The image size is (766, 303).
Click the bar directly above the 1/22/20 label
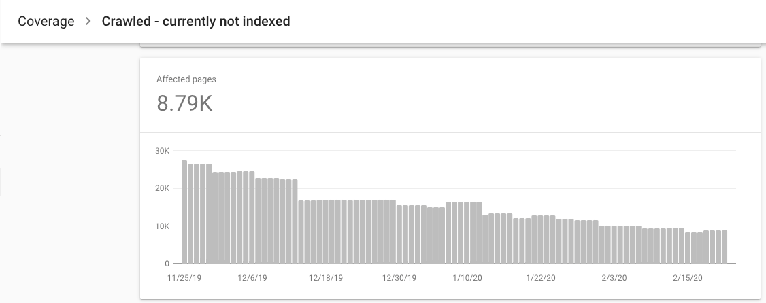click(541, 239)
